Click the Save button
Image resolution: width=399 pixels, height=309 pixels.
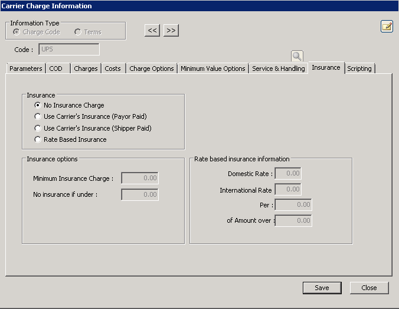pyautogui.click(x=322, y=288)
